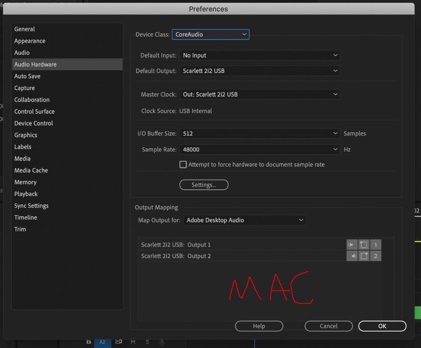This screenshot has height=348, width=421.
Task: Select Capture preferences category
Action: click(67, 88)
